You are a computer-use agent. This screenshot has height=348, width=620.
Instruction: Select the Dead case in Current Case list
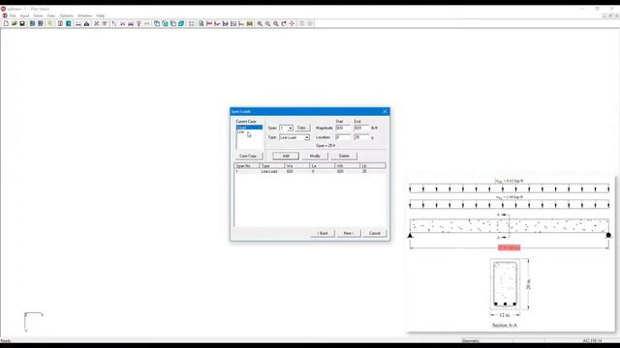pyautogui.click(x=249, y=128)
